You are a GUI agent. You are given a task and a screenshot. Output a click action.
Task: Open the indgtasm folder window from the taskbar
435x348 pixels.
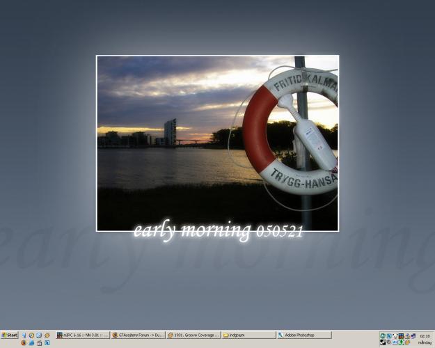pos(248,335)
